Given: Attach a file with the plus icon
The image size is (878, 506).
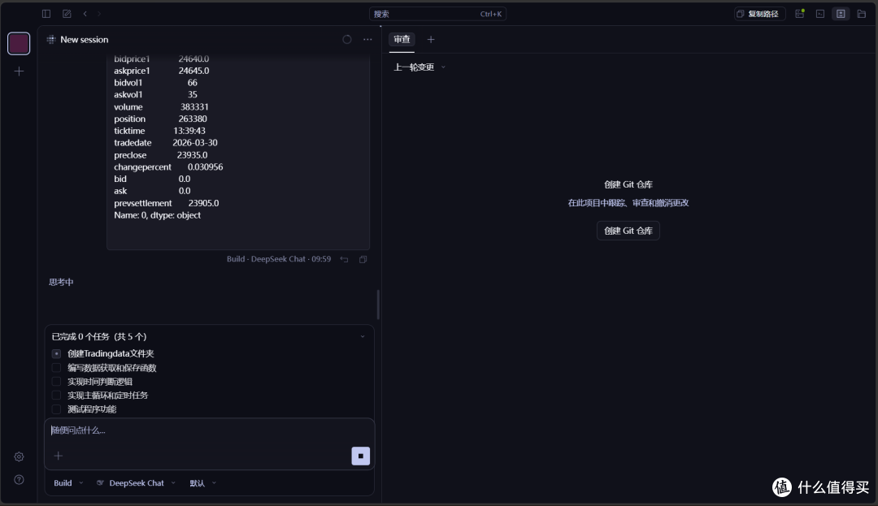Looking at the screenshot, I should tap(59, 456).
